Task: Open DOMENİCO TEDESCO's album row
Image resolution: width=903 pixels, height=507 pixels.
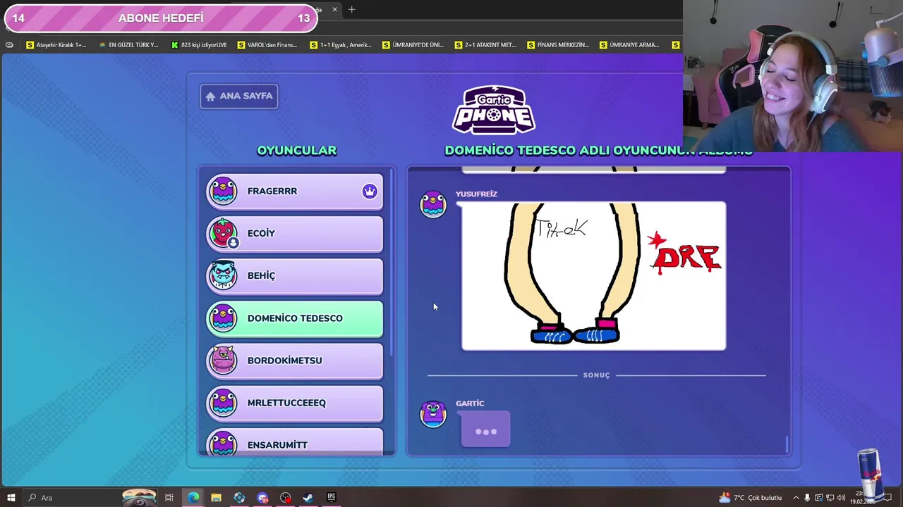Action: [x=295, y=318]
